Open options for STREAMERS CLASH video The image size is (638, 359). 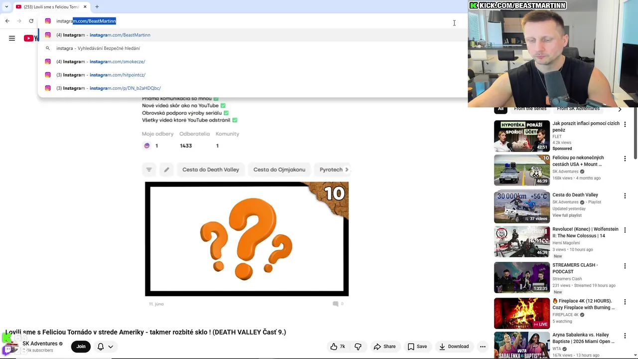tap(625, 266)
